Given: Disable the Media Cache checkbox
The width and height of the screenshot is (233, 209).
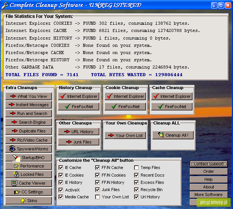Looking at the screenshot, I should [61, 197].
